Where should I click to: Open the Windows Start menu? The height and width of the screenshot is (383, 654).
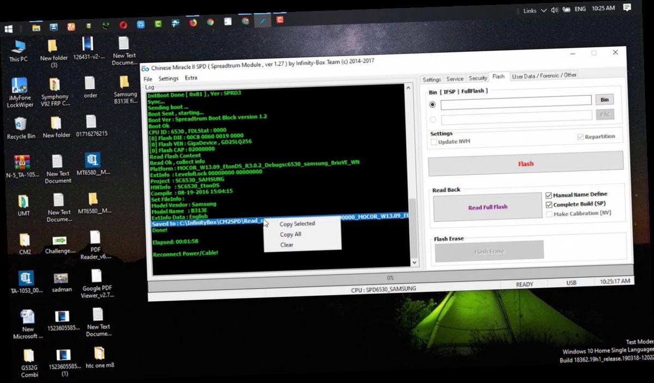pos(8,28)
